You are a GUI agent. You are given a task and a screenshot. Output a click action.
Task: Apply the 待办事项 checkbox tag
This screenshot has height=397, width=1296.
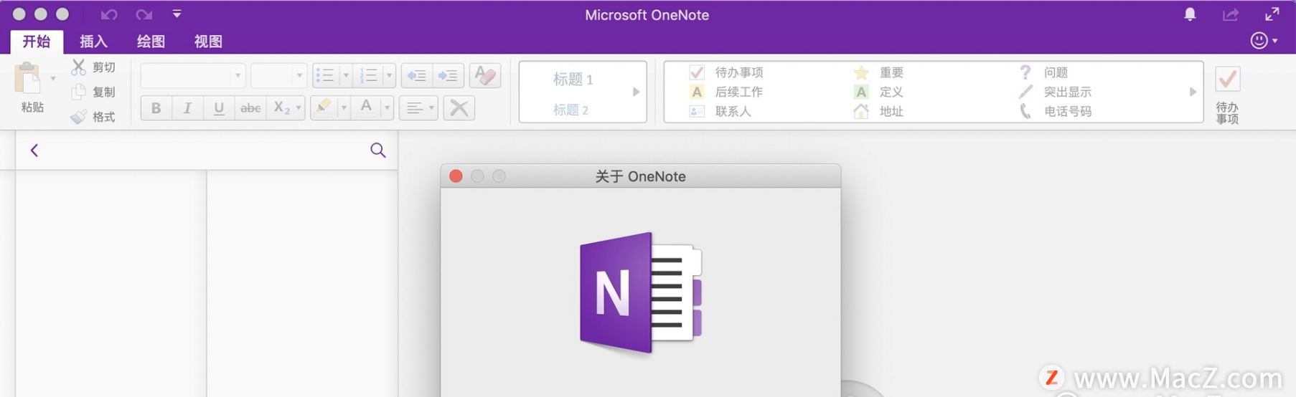point(726,72)
